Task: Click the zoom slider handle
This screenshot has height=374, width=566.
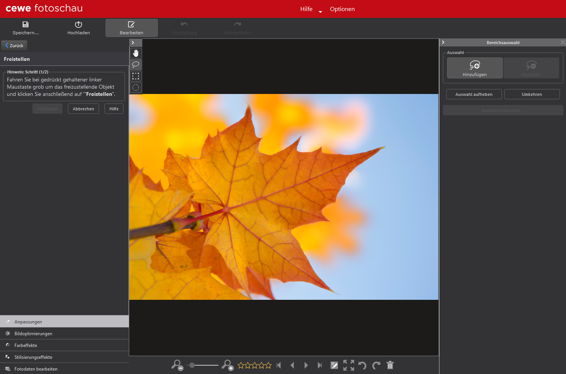Action: point(192,365)
